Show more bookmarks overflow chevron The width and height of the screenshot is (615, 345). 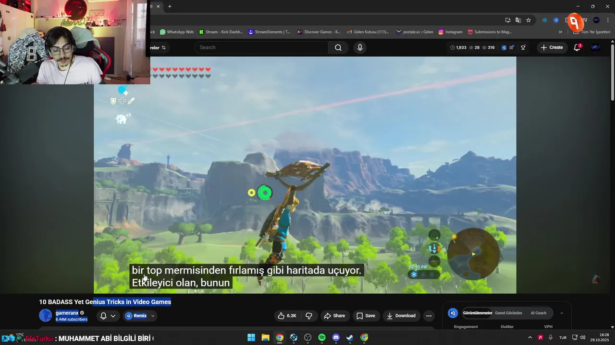[560, 32]
